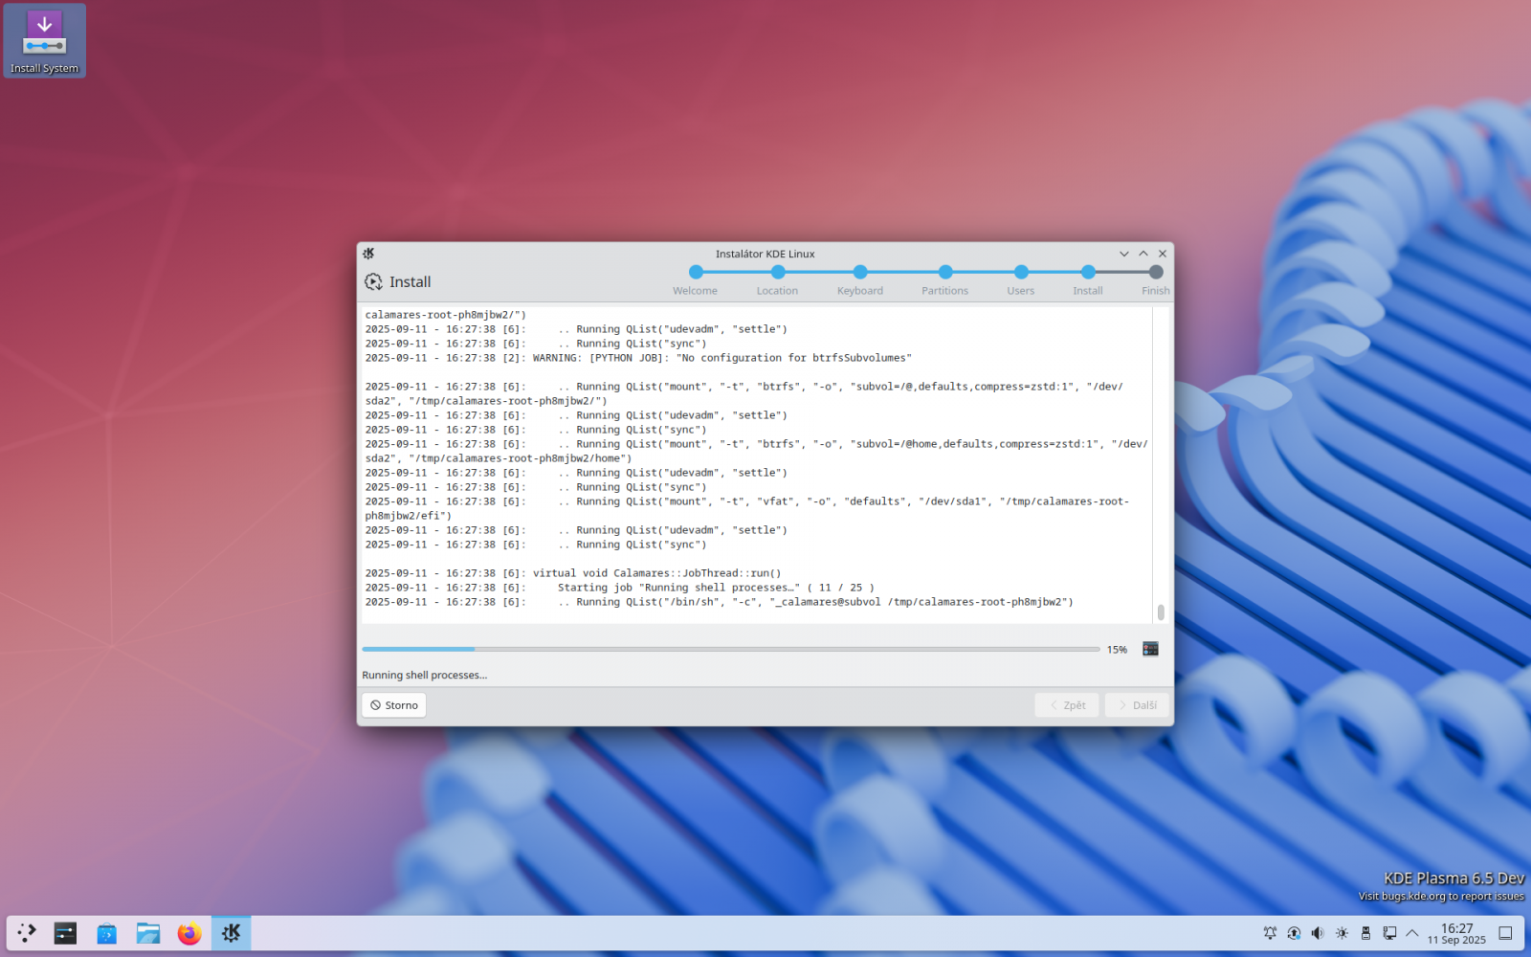Launch Firefox from the taskbar

[189, 933]
